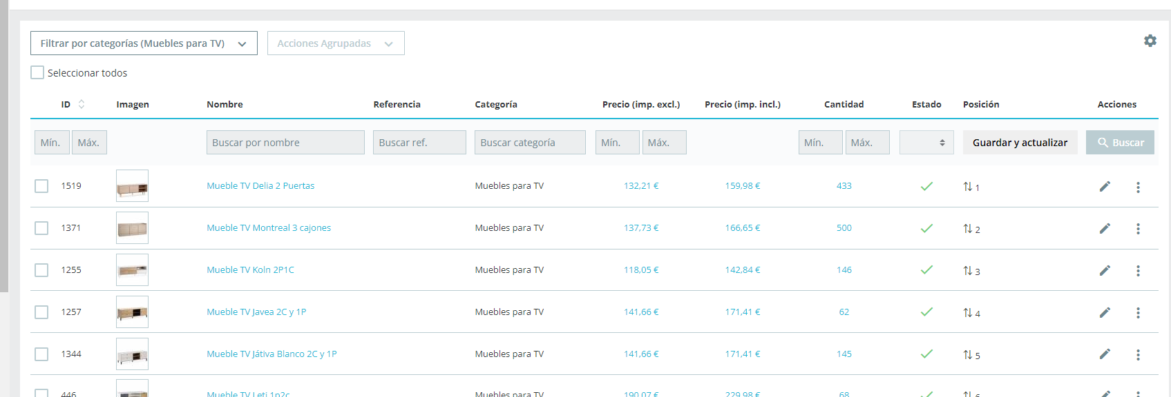The height and width of the screenshot is (397, 1171).
Task: Open more actions for product 1257
Action: 1138,313
